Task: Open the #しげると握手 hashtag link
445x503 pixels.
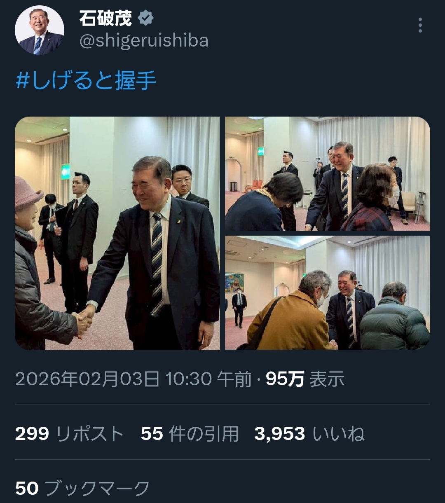Action: click(86, 81)
